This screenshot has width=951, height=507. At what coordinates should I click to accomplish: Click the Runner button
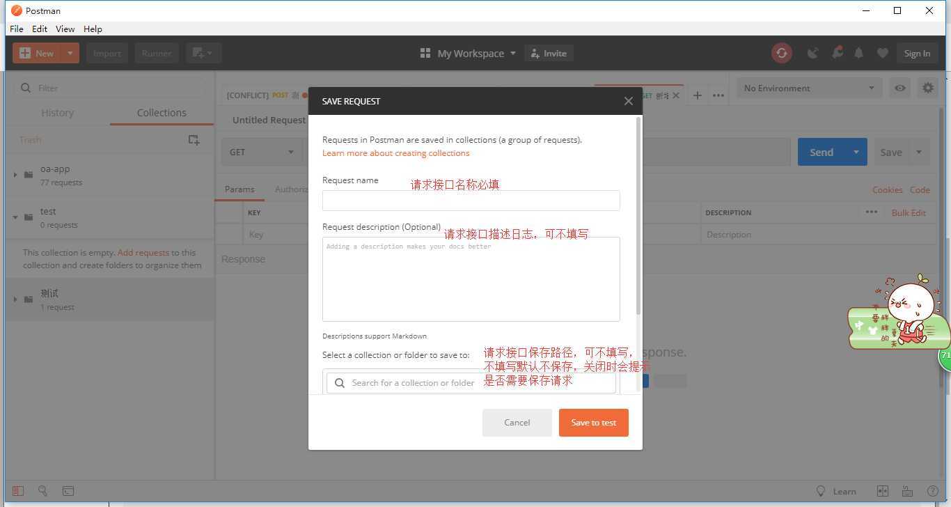point(156,53)
